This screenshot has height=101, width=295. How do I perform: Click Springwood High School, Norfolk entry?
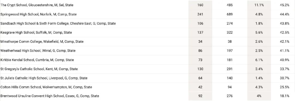click(147, 14)
